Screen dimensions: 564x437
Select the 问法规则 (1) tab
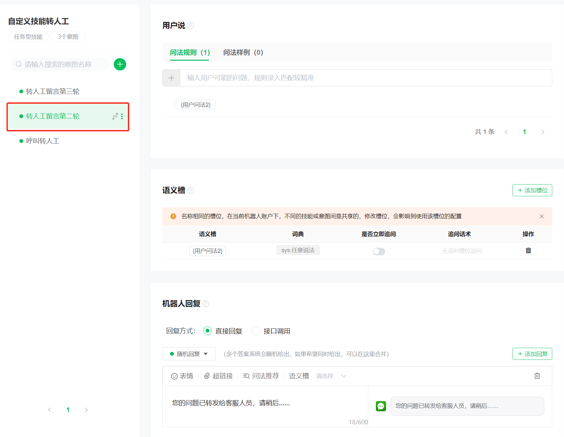tap(190, 52)
